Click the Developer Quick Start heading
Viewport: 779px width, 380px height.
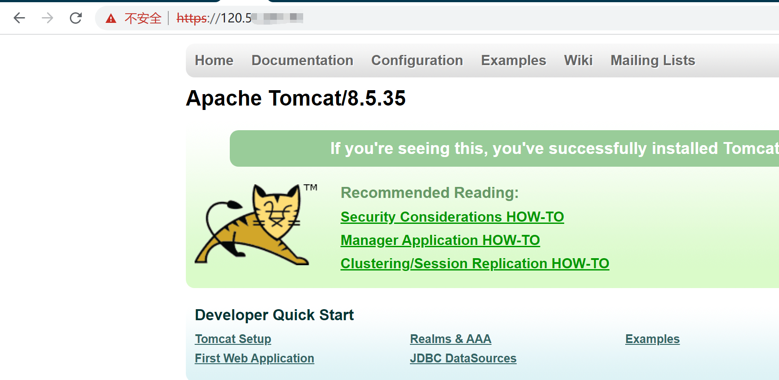pos(274,315)
